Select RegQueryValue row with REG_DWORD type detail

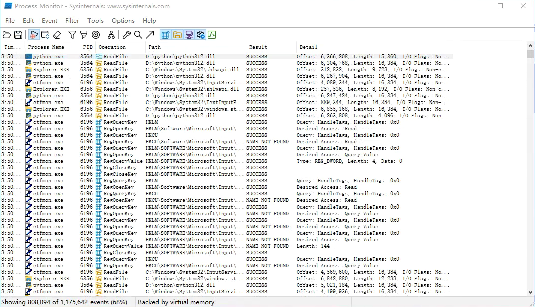coord(227,161)
